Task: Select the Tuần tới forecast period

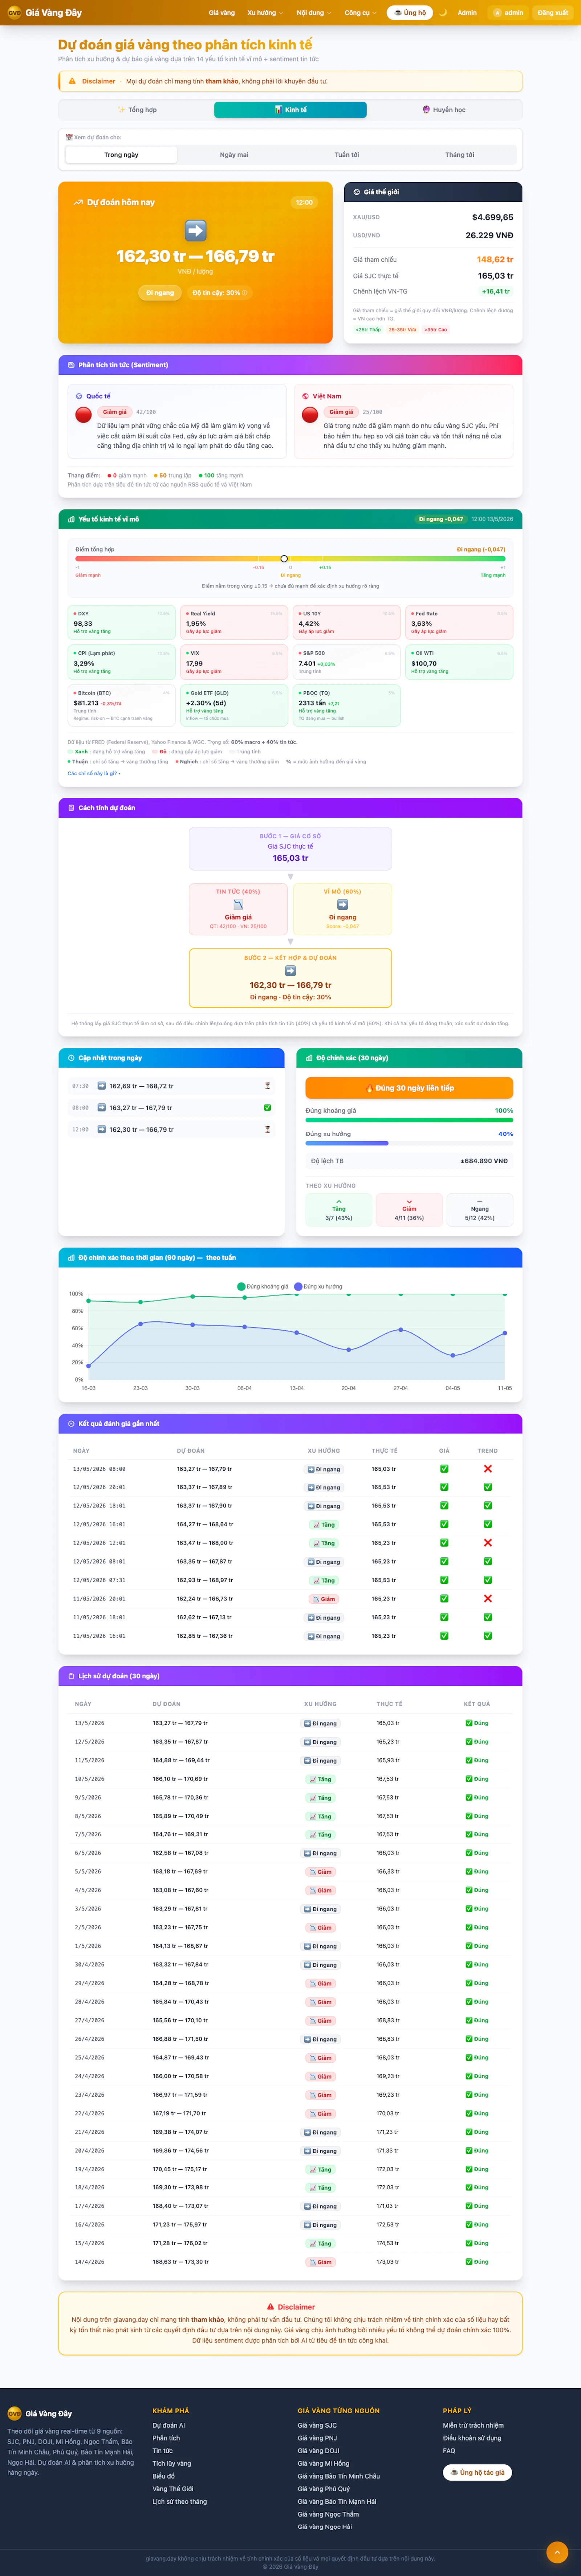Action: click(x=347, y=155)
